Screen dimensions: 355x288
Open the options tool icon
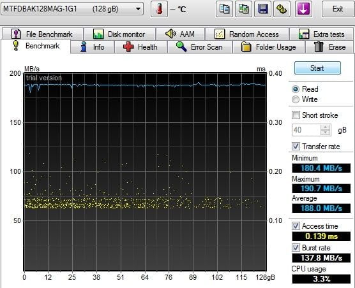(x=282, y=9)
